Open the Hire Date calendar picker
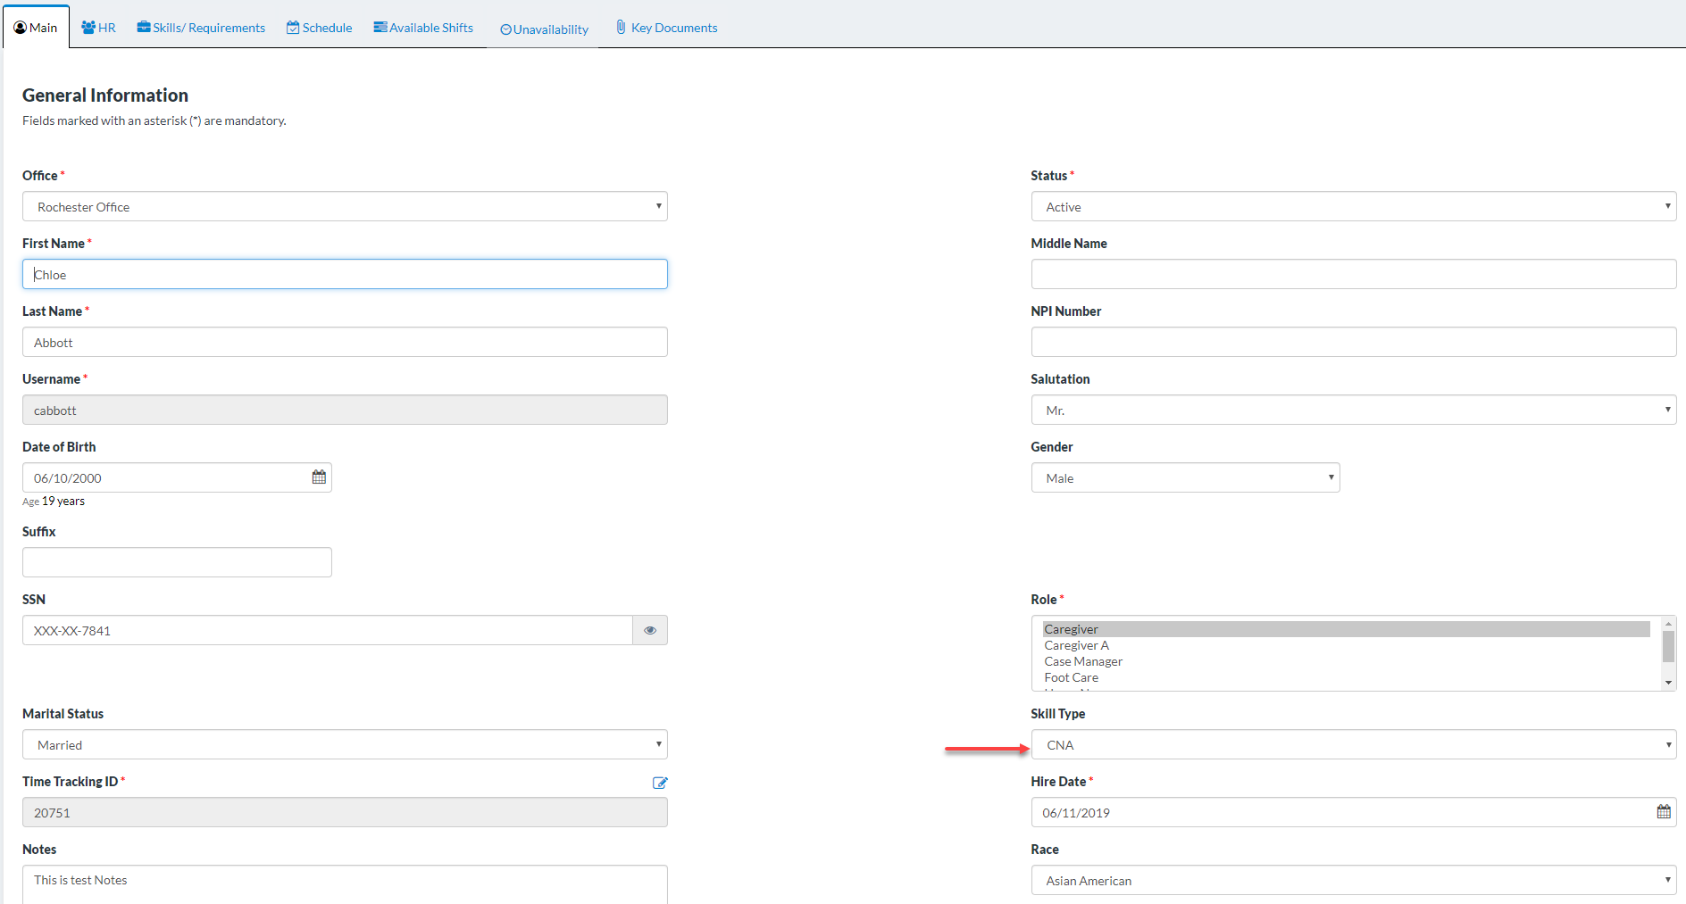 pyautogui.click(x=1663, y=812)
